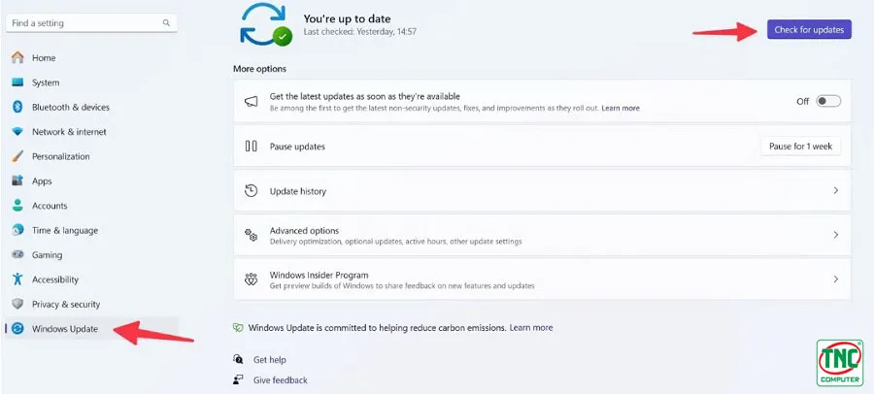This screenshot has width=874, height=394.
Task: Click the Update history clock icon
Action: [251, 190]
